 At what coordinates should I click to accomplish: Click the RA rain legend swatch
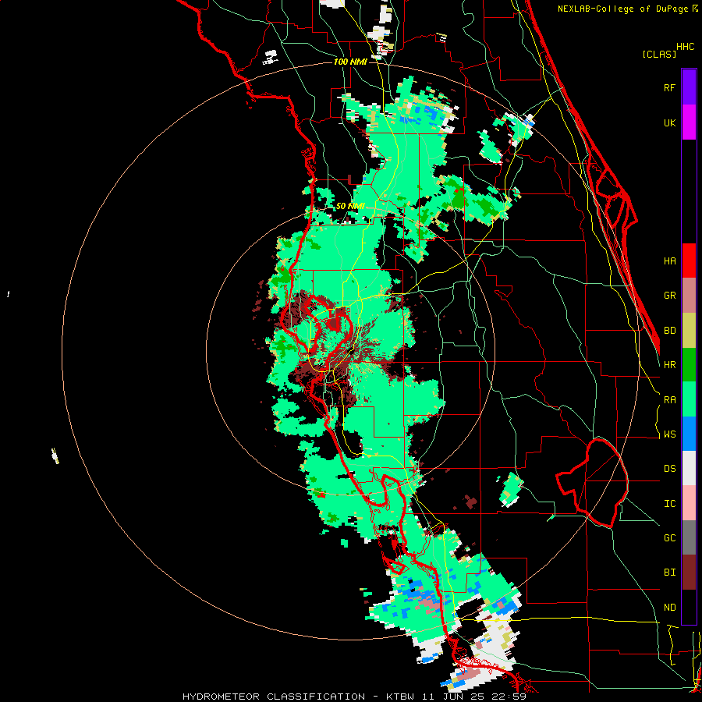tap(689, 399)
